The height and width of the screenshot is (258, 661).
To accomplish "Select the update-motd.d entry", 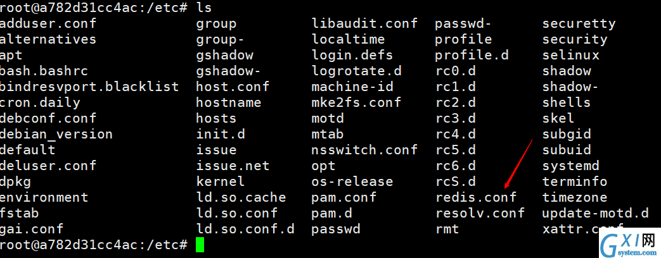I will coord(595,213).
